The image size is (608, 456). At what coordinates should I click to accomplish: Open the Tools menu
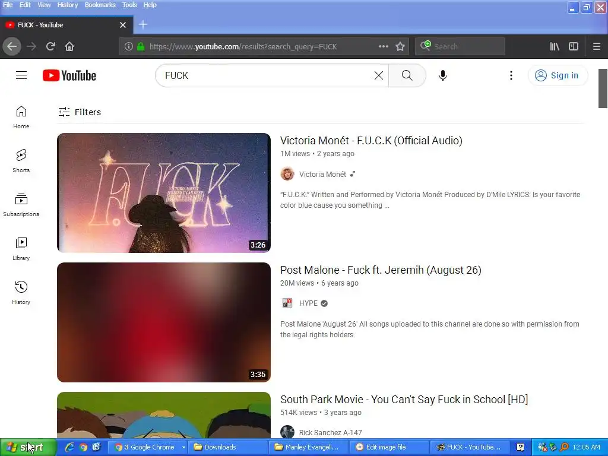[x=129, y=5]
